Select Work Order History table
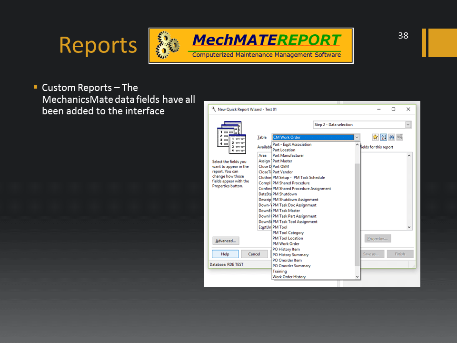457x343 pixels. point(313,277)
